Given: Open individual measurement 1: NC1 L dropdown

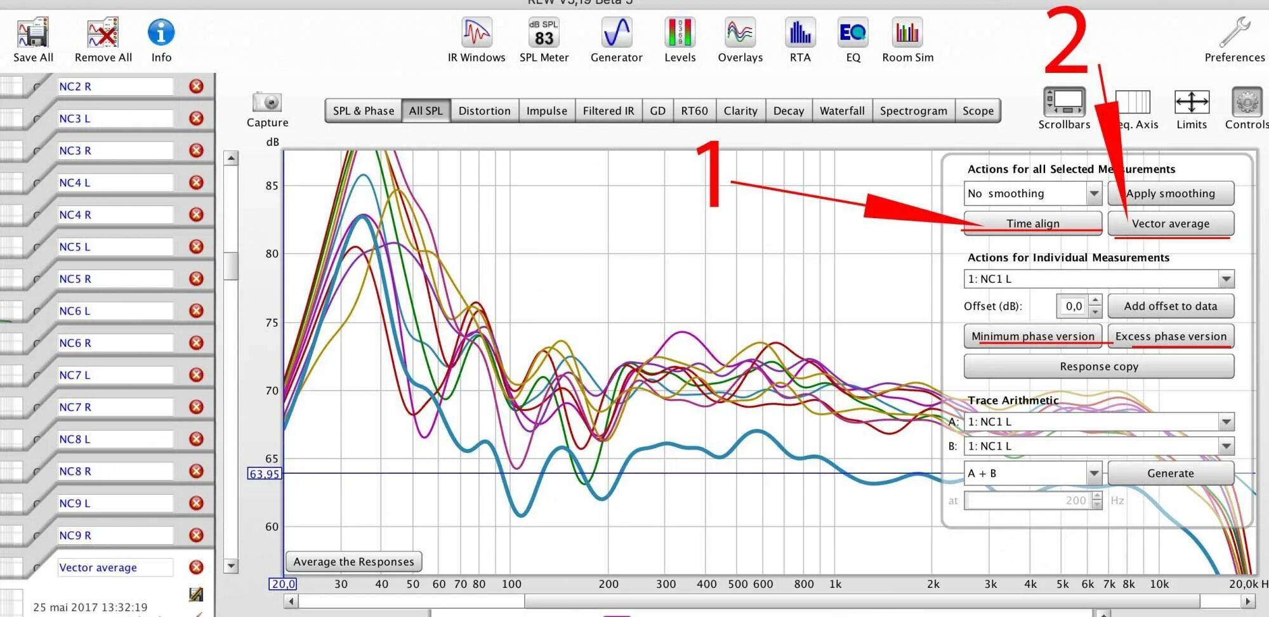Looking at the screenshot, I should 1226,279.
